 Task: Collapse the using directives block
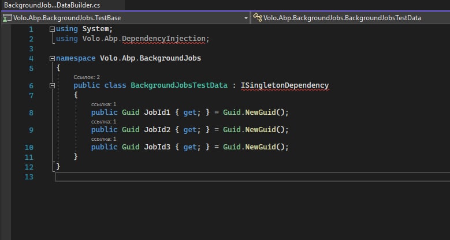52,29
